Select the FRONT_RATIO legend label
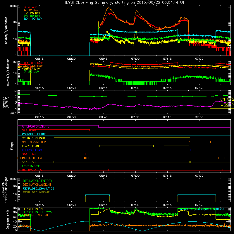This screenshot has width=234, height=234. pos(33,209)
